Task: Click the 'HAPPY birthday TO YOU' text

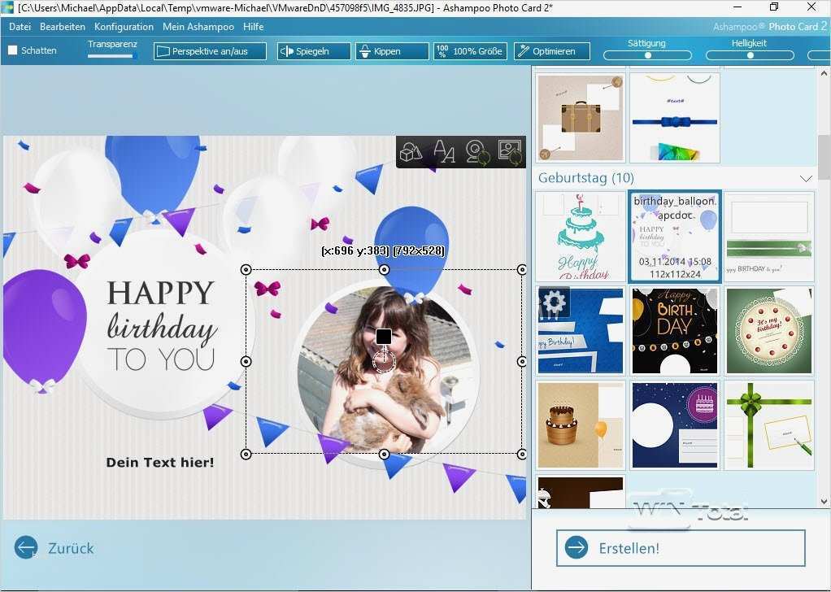Action: 161,325
